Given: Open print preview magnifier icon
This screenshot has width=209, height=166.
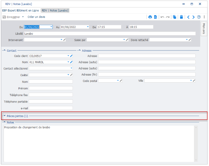Looking at the screenshot, I should point(155,17).
